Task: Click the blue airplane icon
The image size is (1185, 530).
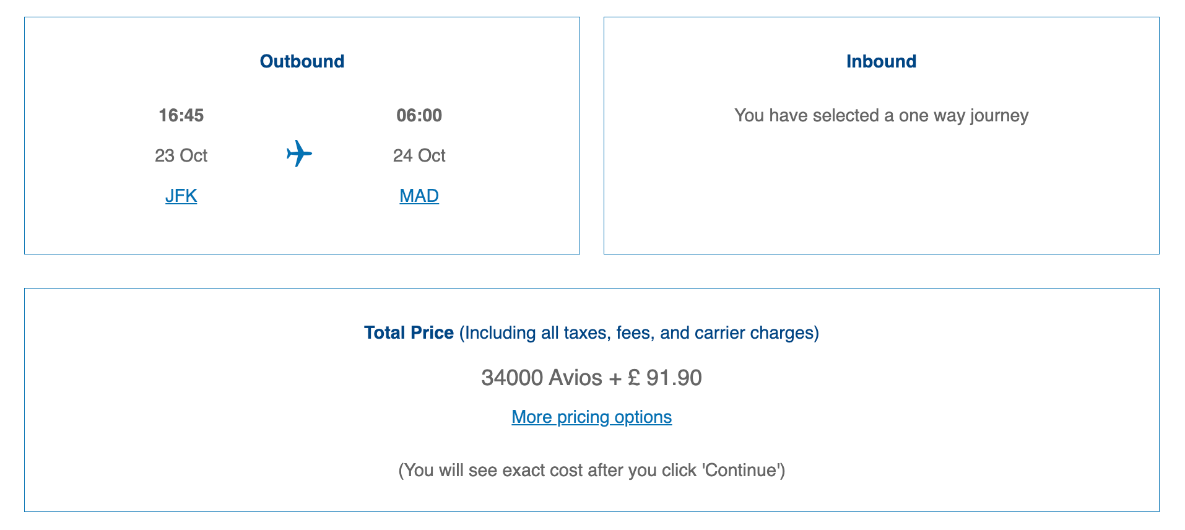Action: pyautogui.click(x=299, y=153)
